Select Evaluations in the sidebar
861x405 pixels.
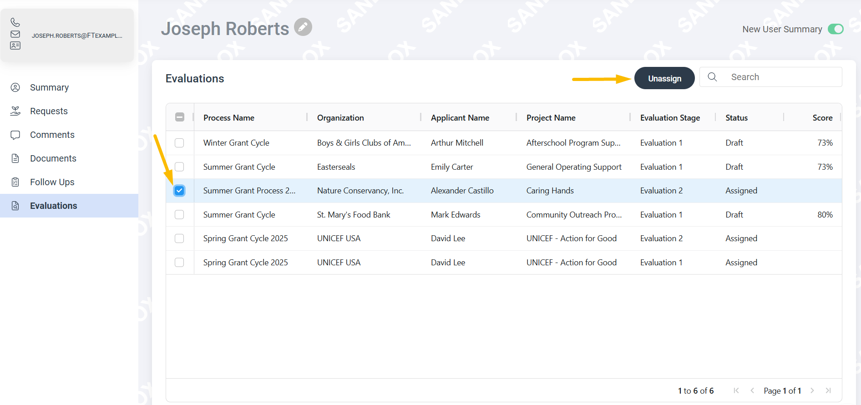click(x=69, y=206)
